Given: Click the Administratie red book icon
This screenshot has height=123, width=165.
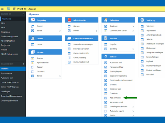Looking at the screenshot, I should coord(69,20).
